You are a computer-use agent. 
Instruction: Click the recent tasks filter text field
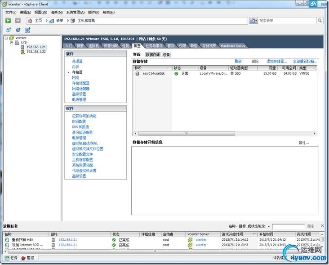(x=288, y=226)
